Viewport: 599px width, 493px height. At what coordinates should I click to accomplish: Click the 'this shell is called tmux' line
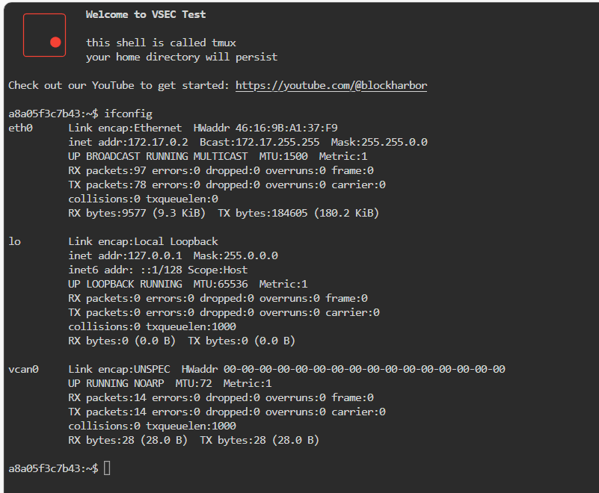(x=161, y=43)
